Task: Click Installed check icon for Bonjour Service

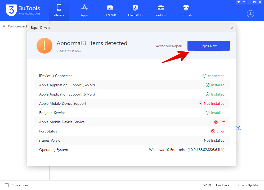Action: point(207,113)
